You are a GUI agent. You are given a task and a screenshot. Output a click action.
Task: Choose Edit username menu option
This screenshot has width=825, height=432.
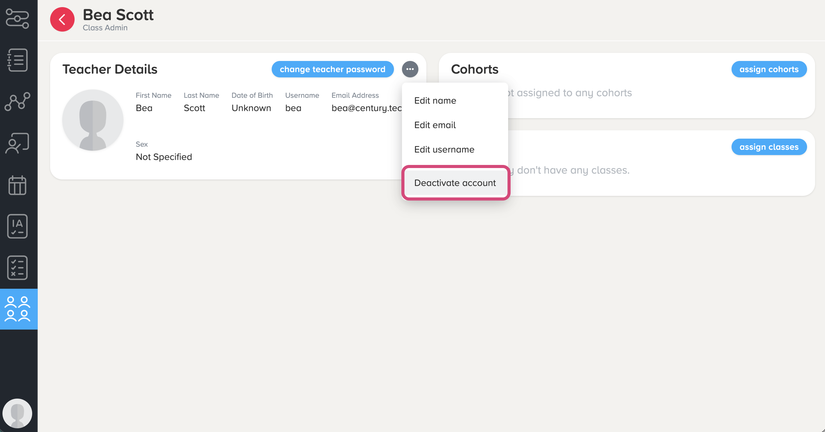(444, 149)
